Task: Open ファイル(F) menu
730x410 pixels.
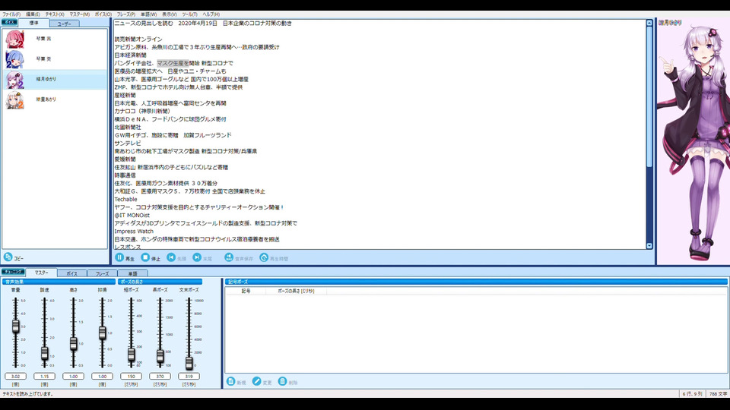Action: 11,14
